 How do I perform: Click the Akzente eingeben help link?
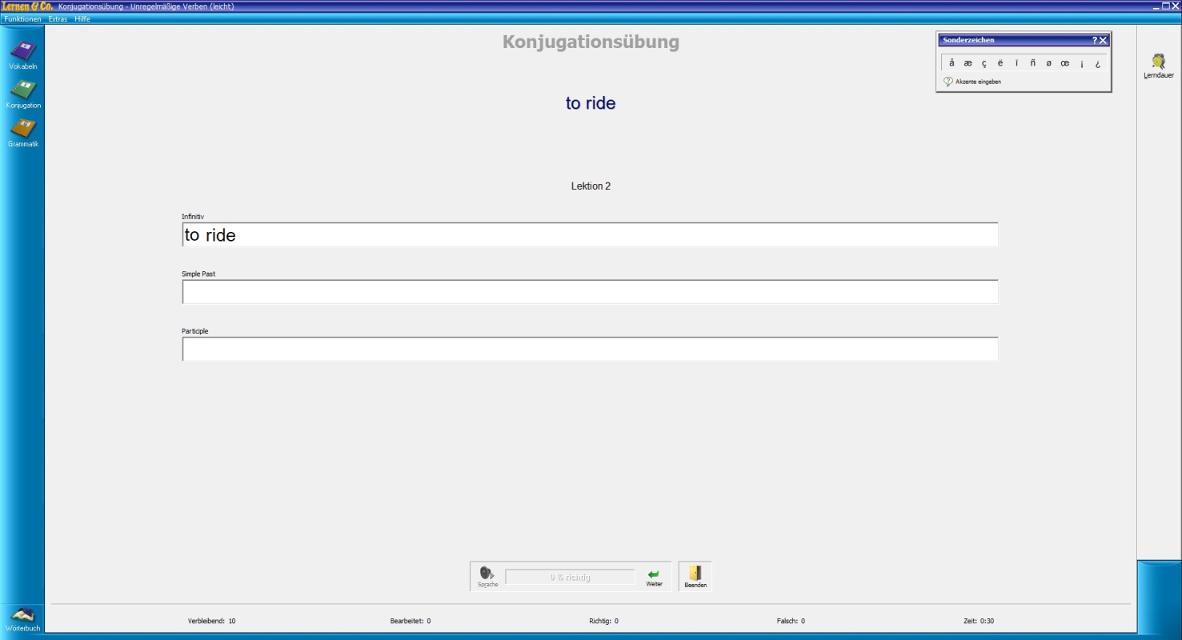click(x=972, y=82)
